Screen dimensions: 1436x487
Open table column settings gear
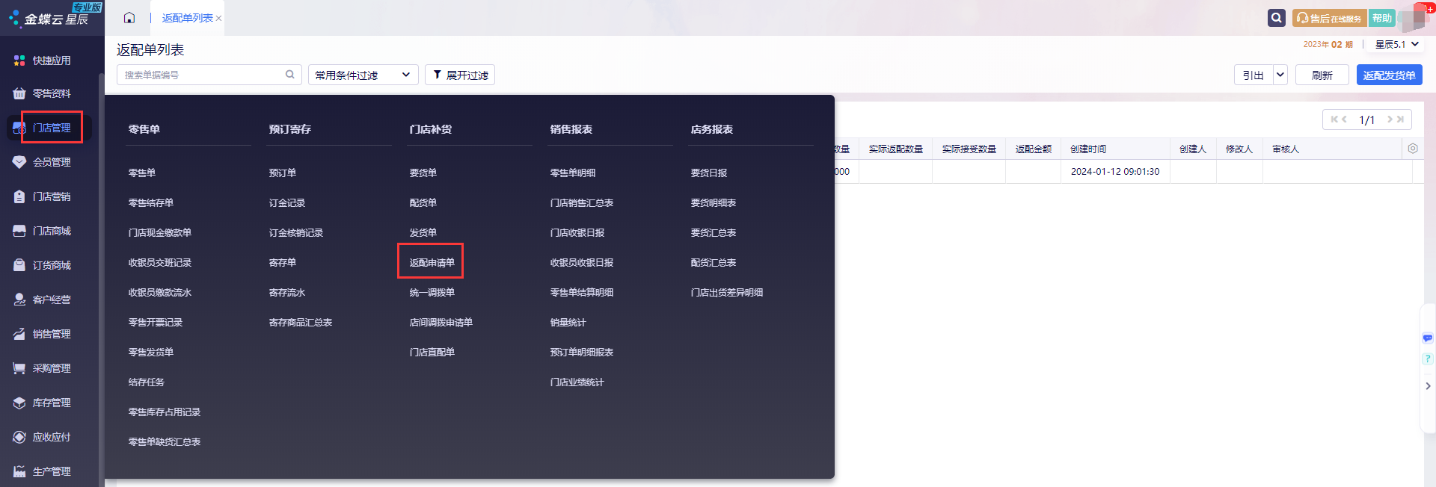(1413, 149)
